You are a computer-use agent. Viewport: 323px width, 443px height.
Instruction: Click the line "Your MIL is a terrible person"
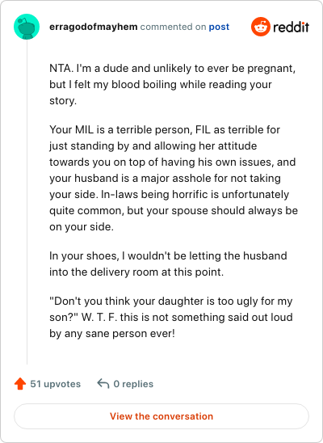point(165,129)
